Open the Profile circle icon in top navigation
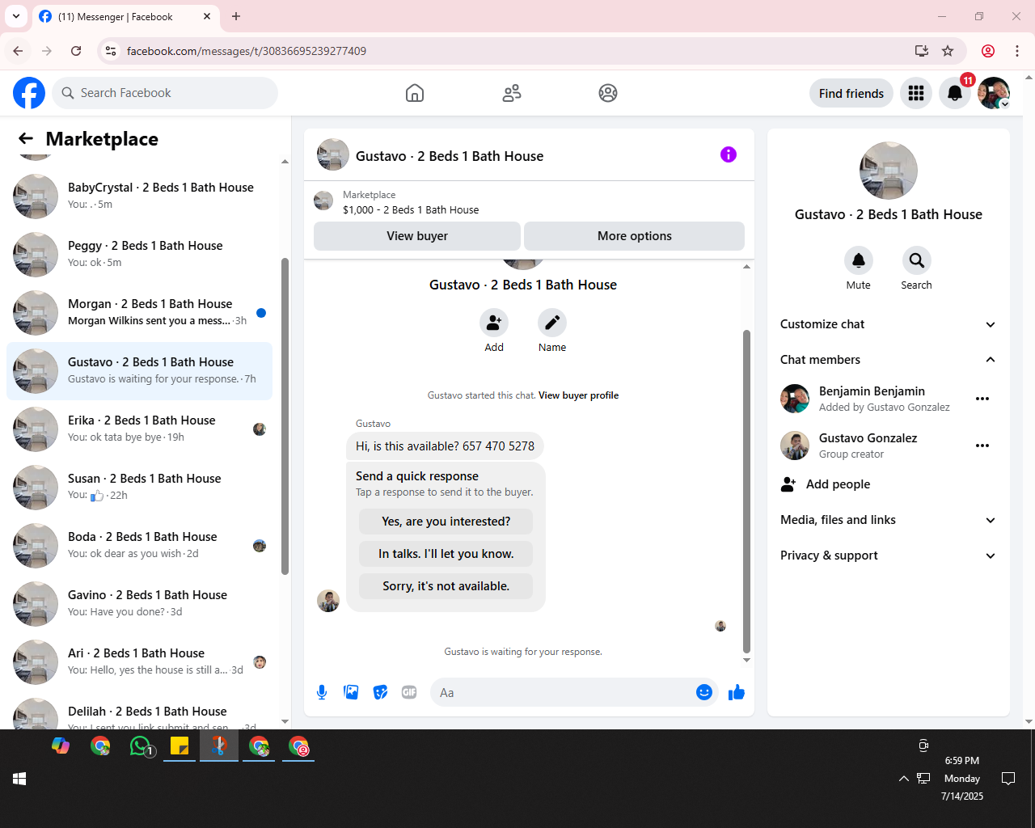Viewport: 1035px width, 828px height. tap(608, 93)
